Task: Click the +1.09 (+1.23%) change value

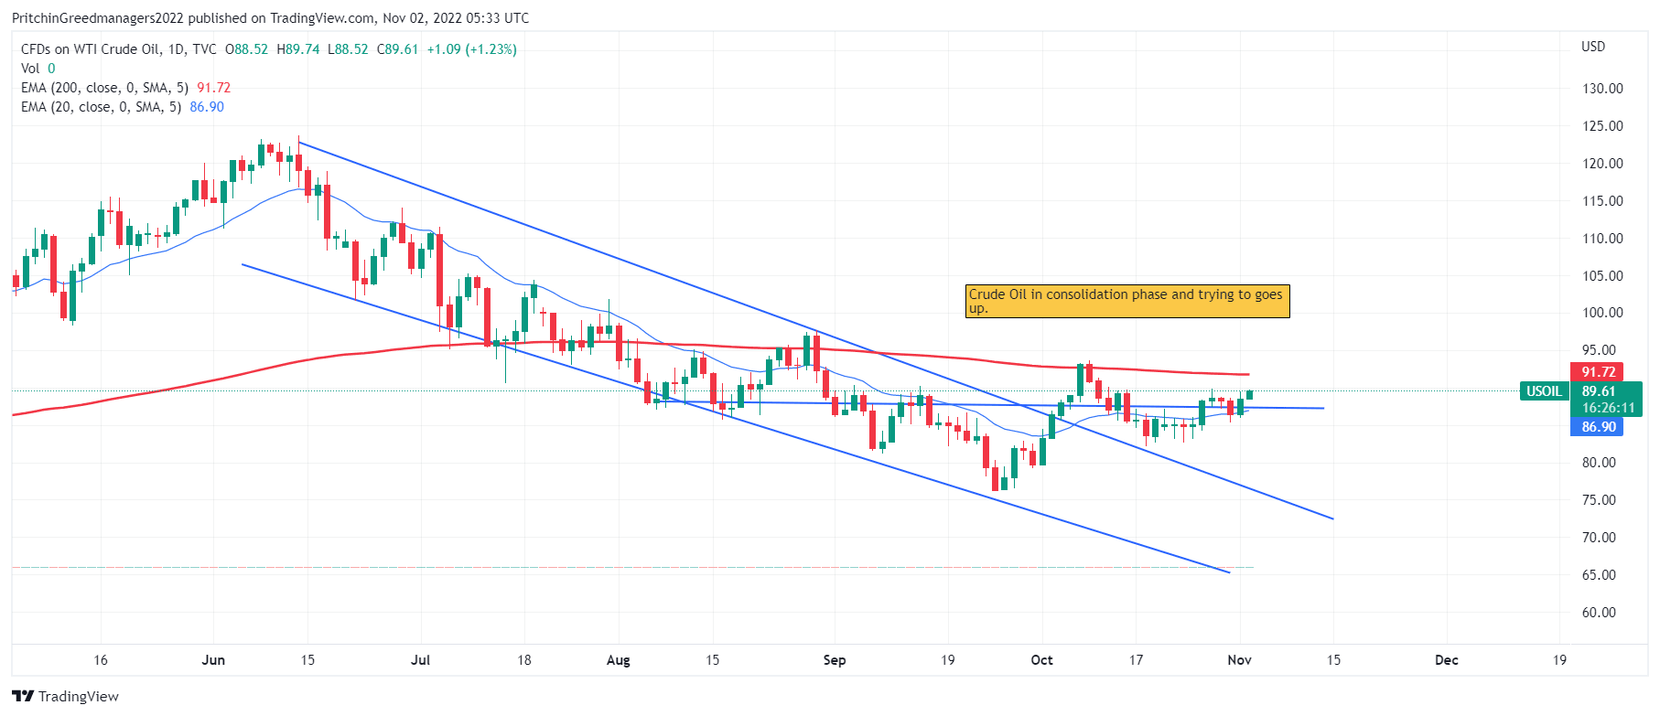Action: click(472, 49)
